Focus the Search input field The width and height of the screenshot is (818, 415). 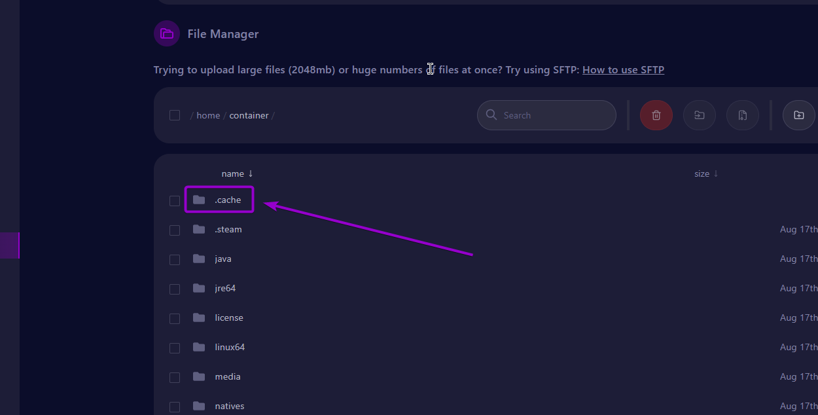[546, 115]
